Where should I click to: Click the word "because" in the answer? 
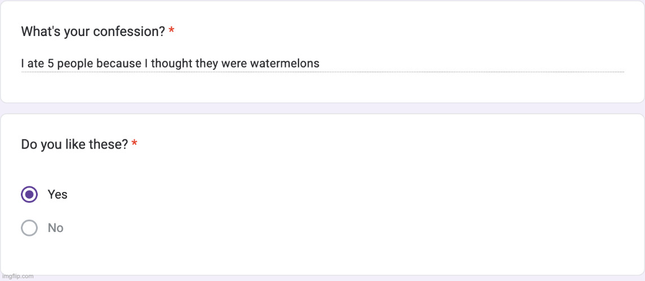coord(119,64)
